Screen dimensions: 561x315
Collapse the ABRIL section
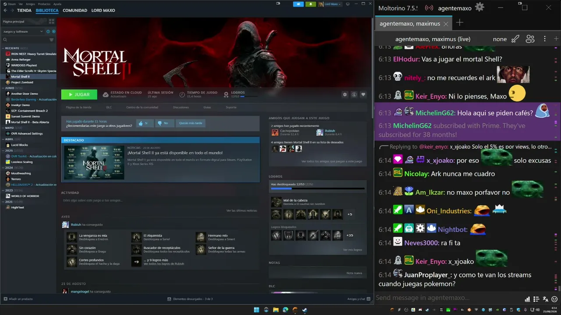click(3, 139)
